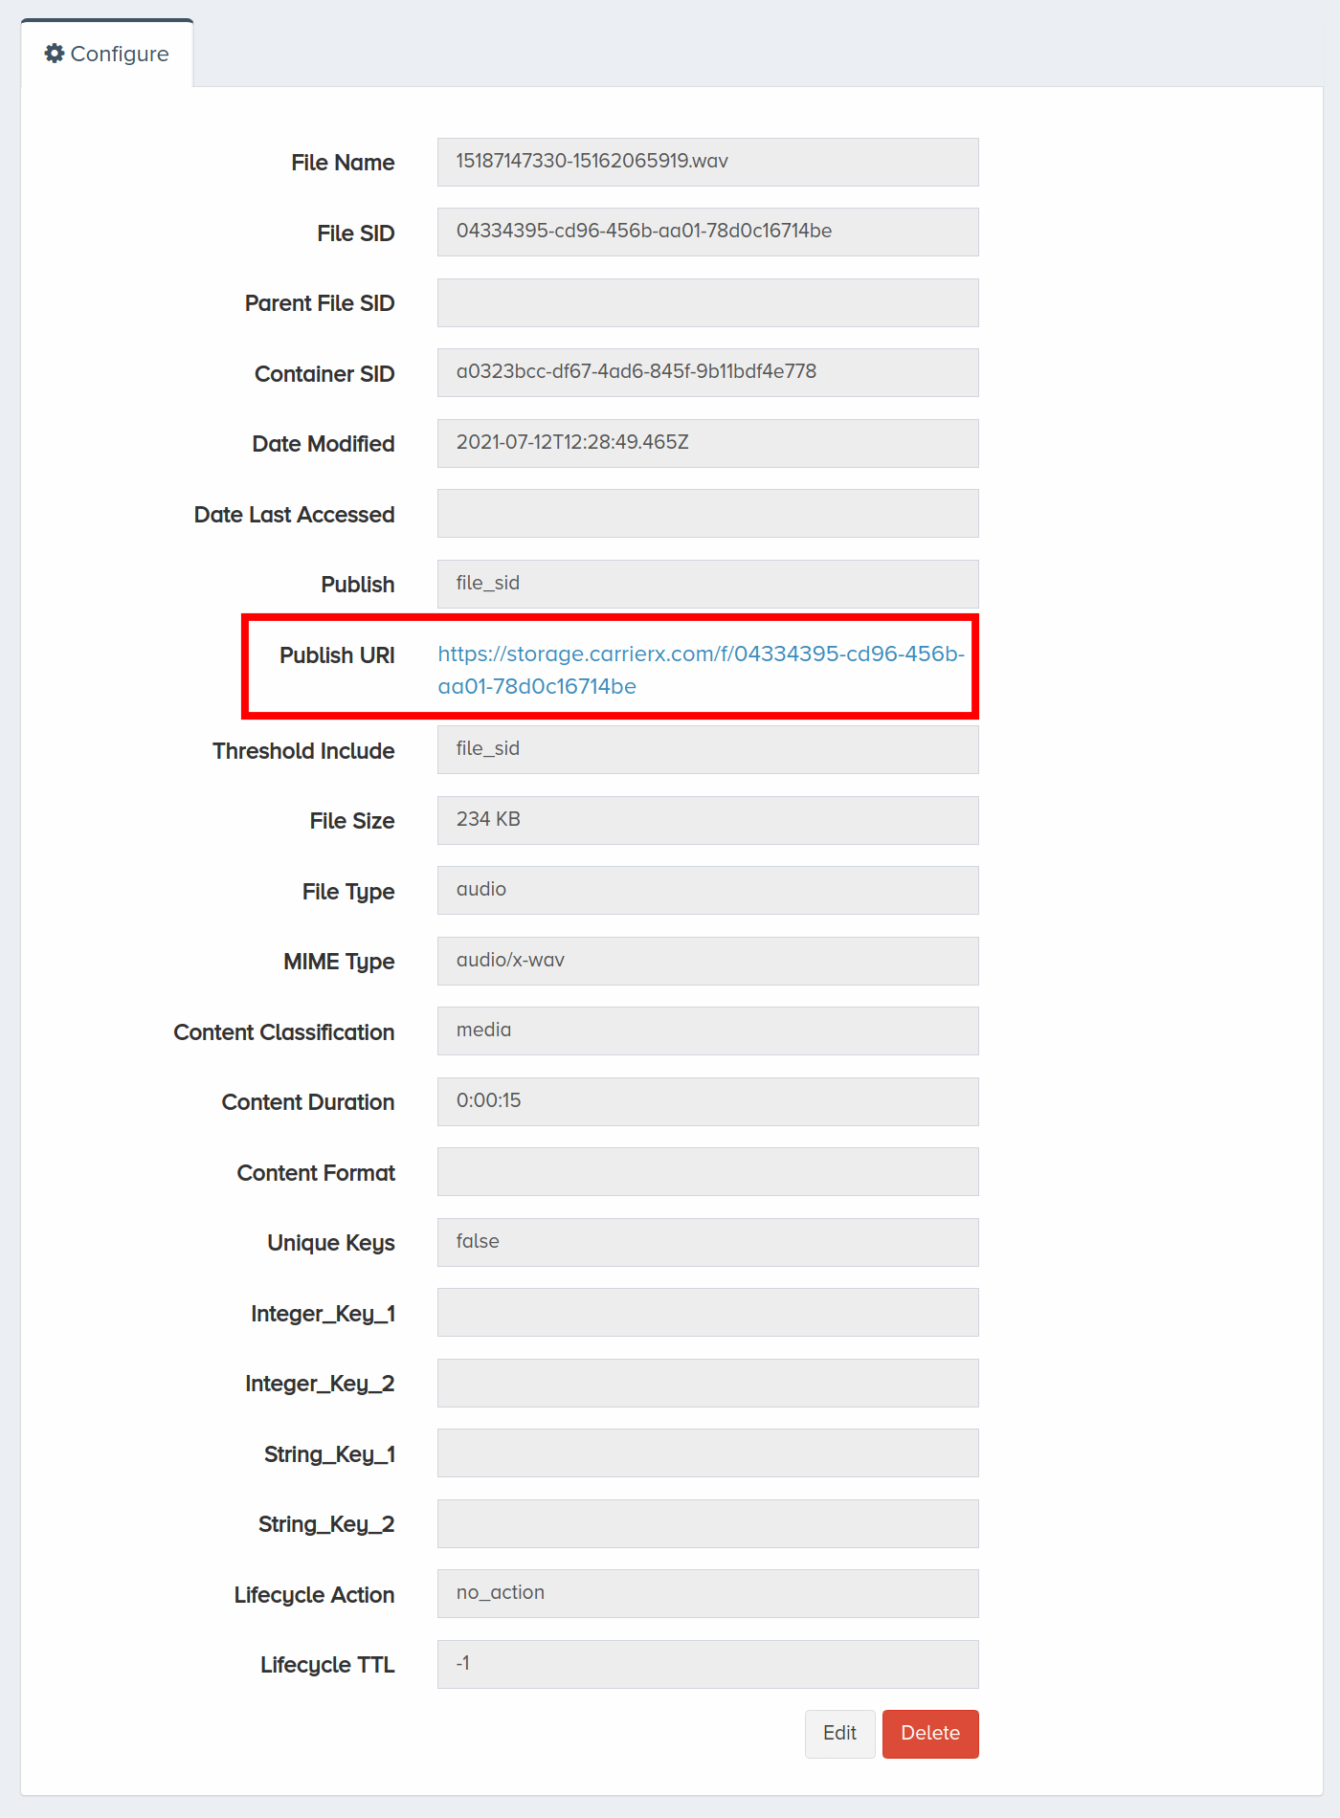1340x1818 pixels.
Task: Focus the Integer_Key_1 field
Action: 708,1312
